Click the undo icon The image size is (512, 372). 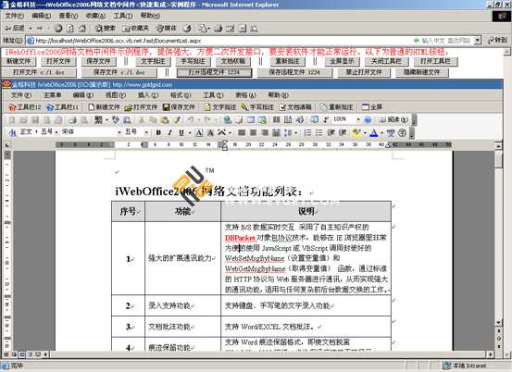point(191,119)
